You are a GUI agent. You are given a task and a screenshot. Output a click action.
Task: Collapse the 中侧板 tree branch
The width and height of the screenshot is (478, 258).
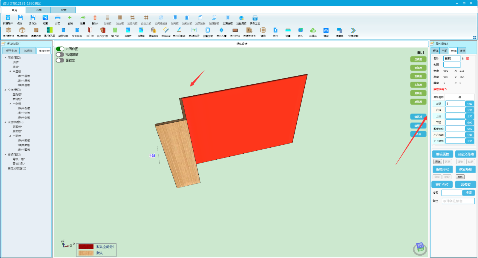10,104
